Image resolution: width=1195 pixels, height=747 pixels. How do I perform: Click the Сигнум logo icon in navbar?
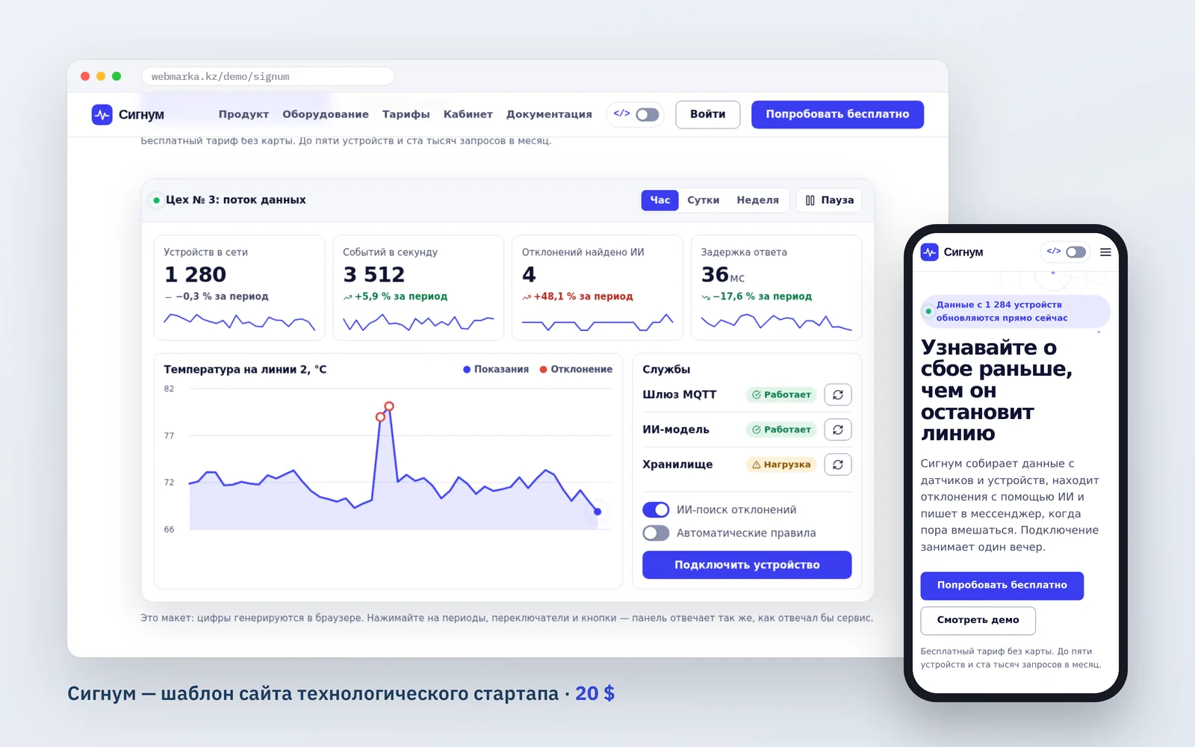tap(102, 114)
